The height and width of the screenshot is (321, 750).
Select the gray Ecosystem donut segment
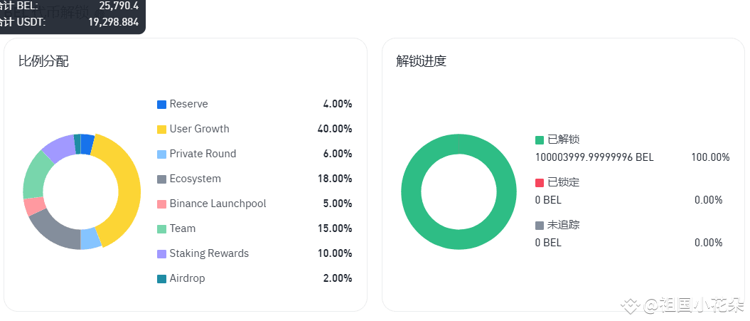point(53,233)
